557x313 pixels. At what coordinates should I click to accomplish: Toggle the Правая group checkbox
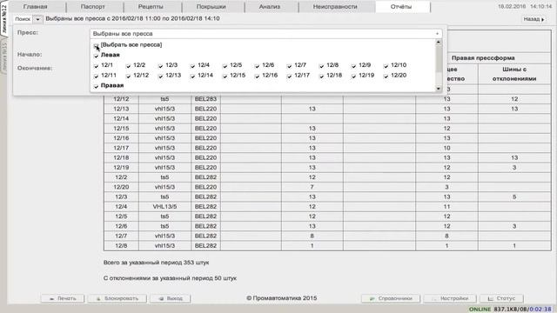97,86
